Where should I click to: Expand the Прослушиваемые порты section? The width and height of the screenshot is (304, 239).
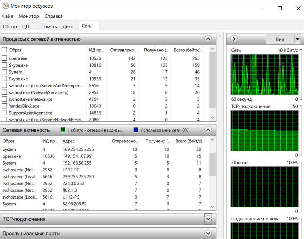208,233
